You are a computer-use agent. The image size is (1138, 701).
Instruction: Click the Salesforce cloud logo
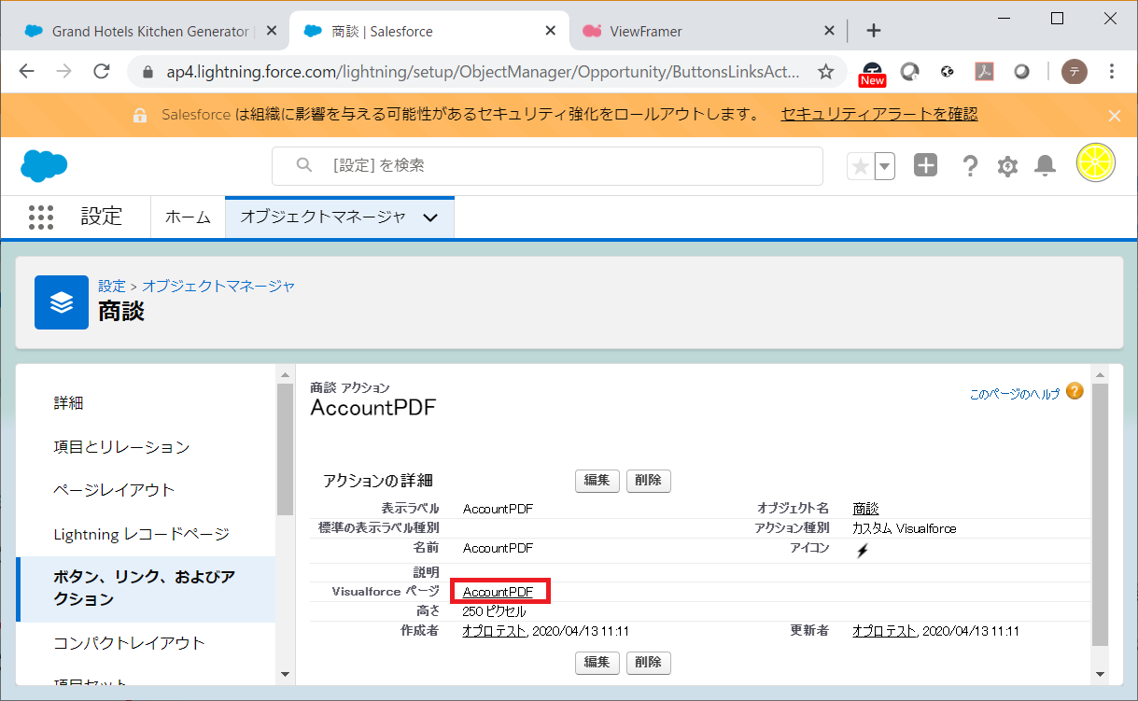click(x=44, y=166)
